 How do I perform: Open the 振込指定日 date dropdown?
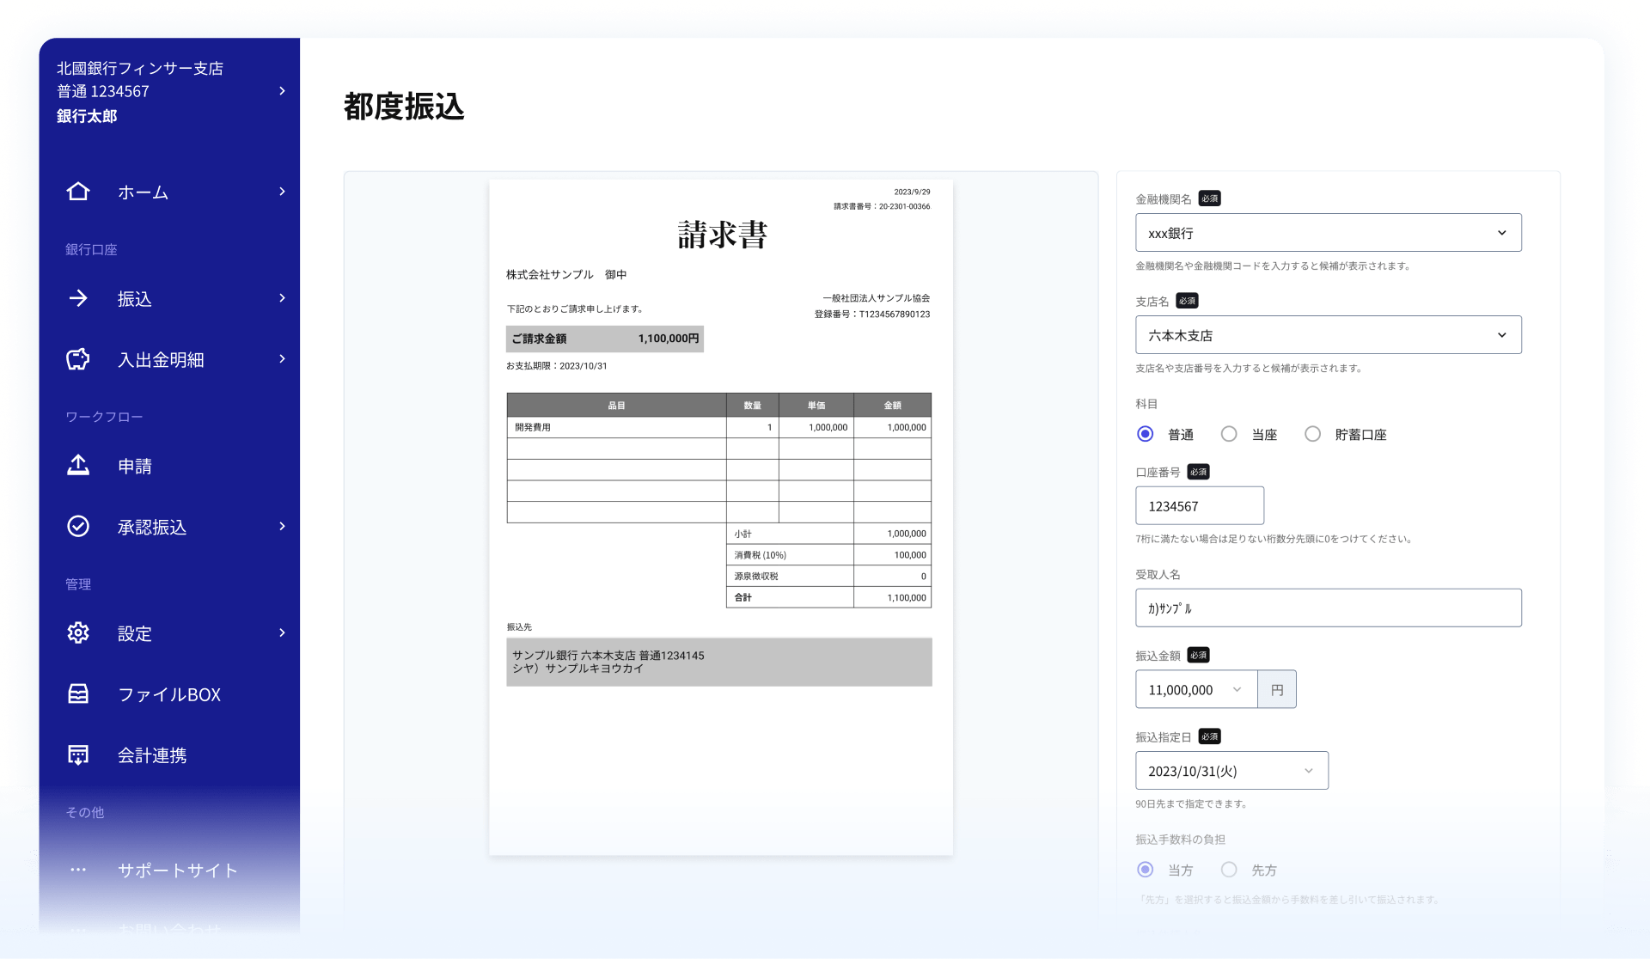[1231, 771]
